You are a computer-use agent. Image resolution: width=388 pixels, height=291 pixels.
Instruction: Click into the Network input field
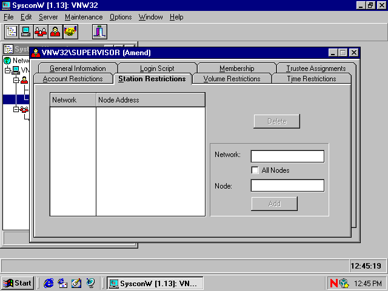[287, 156]
